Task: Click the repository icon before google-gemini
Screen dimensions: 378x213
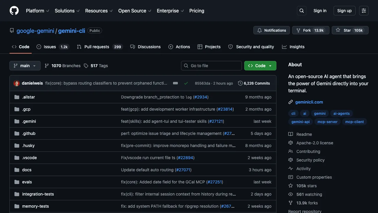Action: coord(12,30)
